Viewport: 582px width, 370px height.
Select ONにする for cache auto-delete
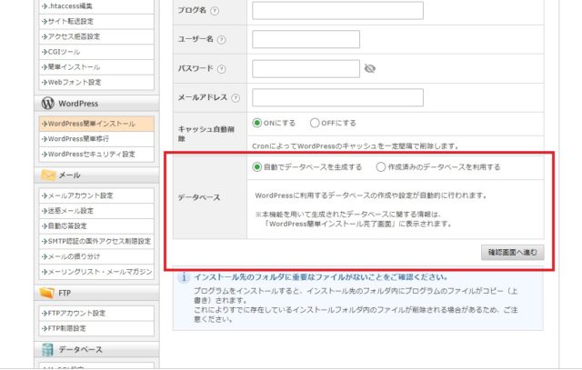coord(256,123)
